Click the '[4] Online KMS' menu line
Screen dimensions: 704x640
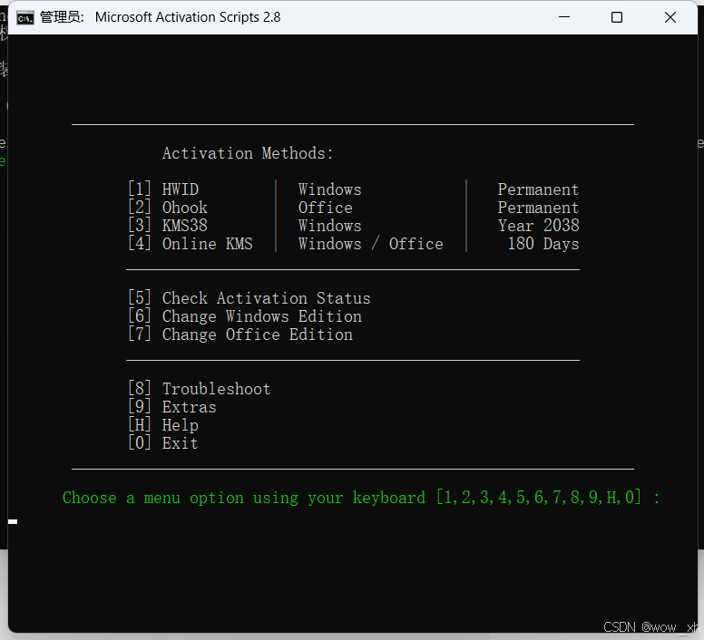click(x=191, y=244)
